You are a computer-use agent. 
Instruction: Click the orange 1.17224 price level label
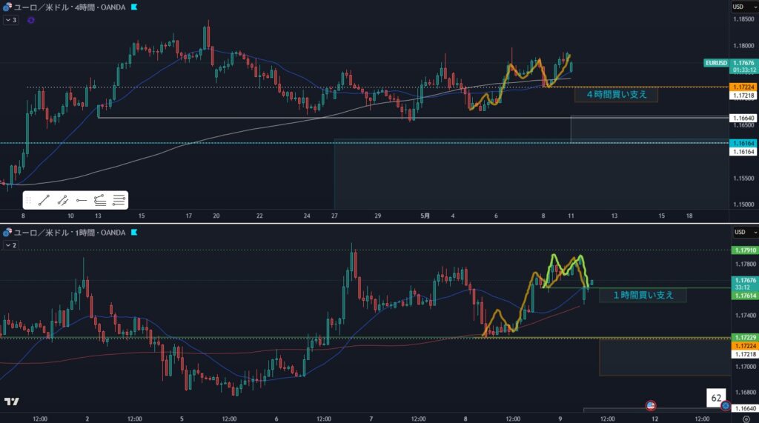point(744,87)
